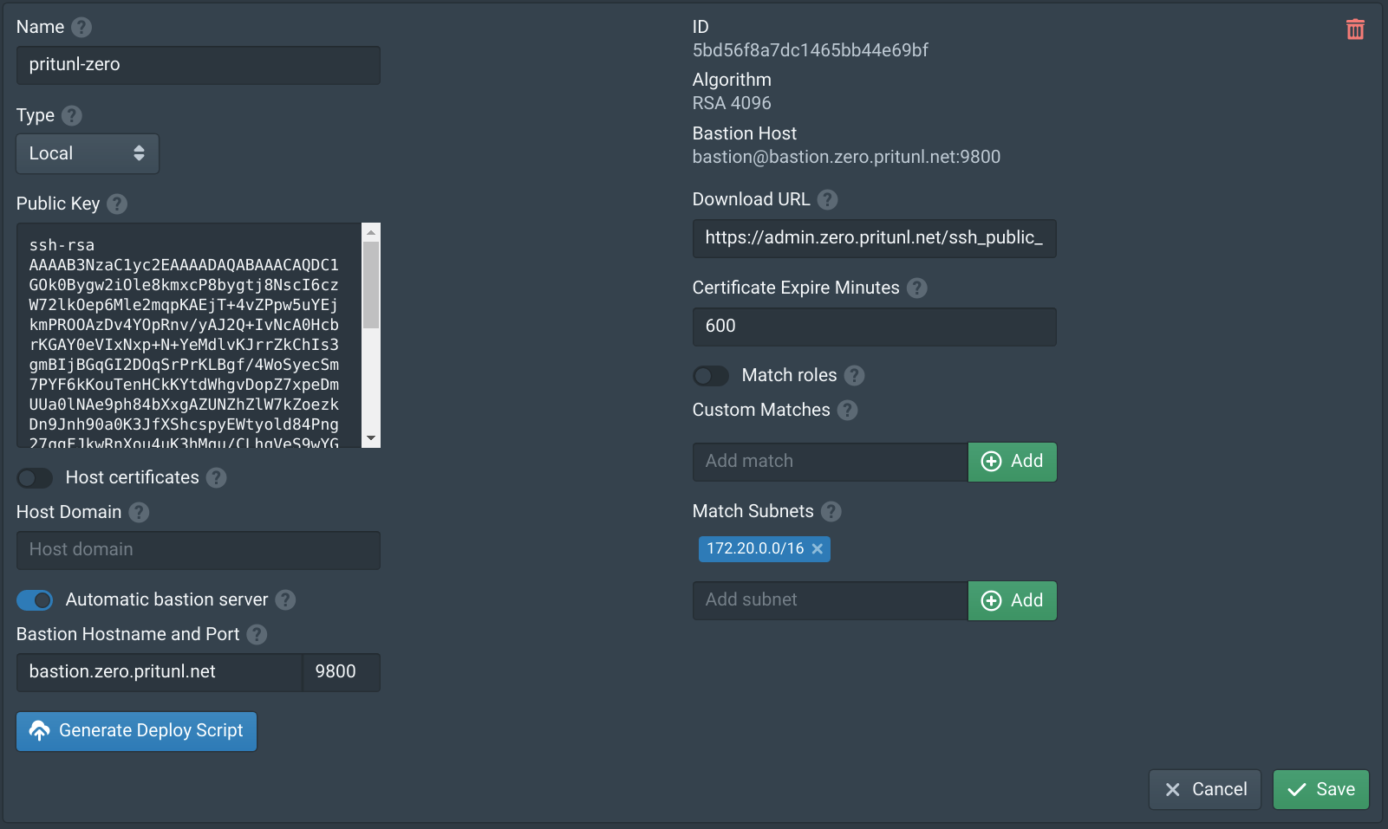Edit Certificate Expire Minutes value 600

[x=875, y=327]
